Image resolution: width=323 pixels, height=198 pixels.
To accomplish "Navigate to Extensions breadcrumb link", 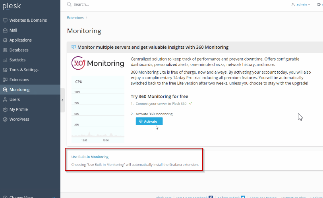I will pos(75,18).
